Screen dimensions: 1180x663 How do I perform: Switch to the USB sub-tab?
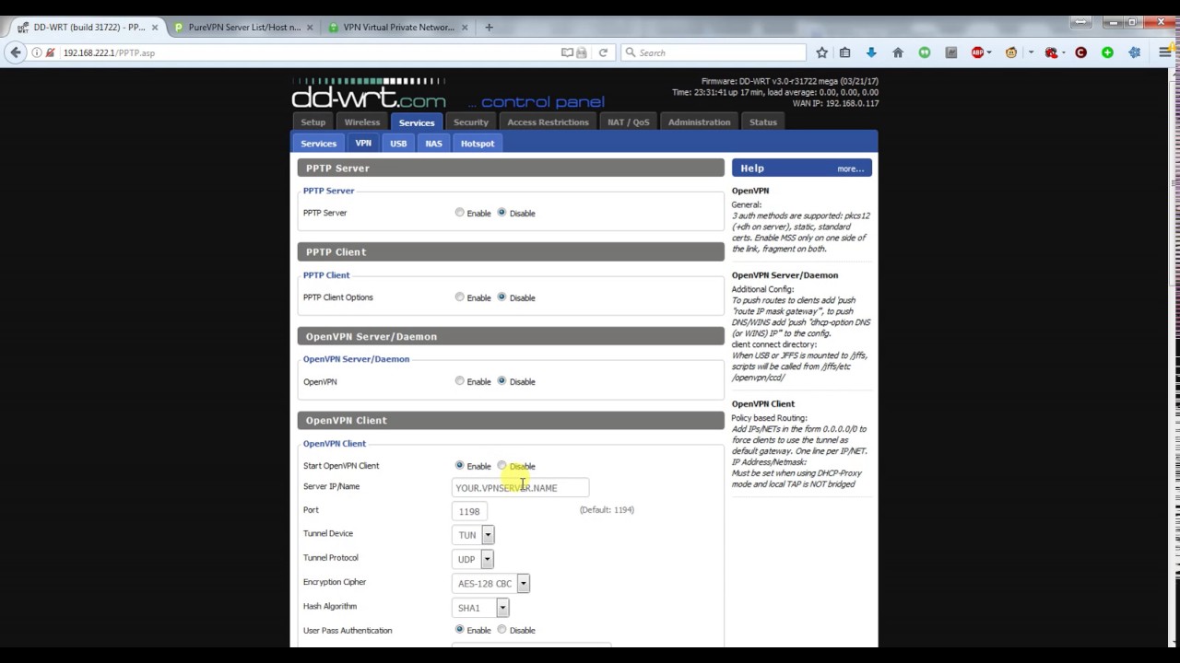(398, 143)
